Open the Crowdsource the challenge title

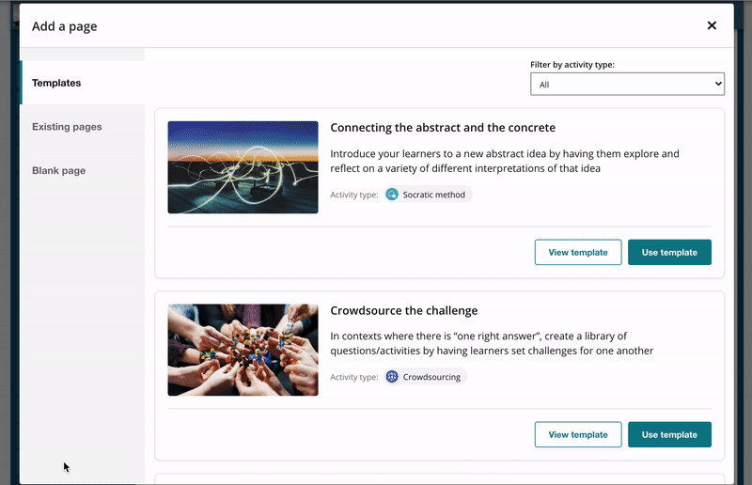point(404,310)
